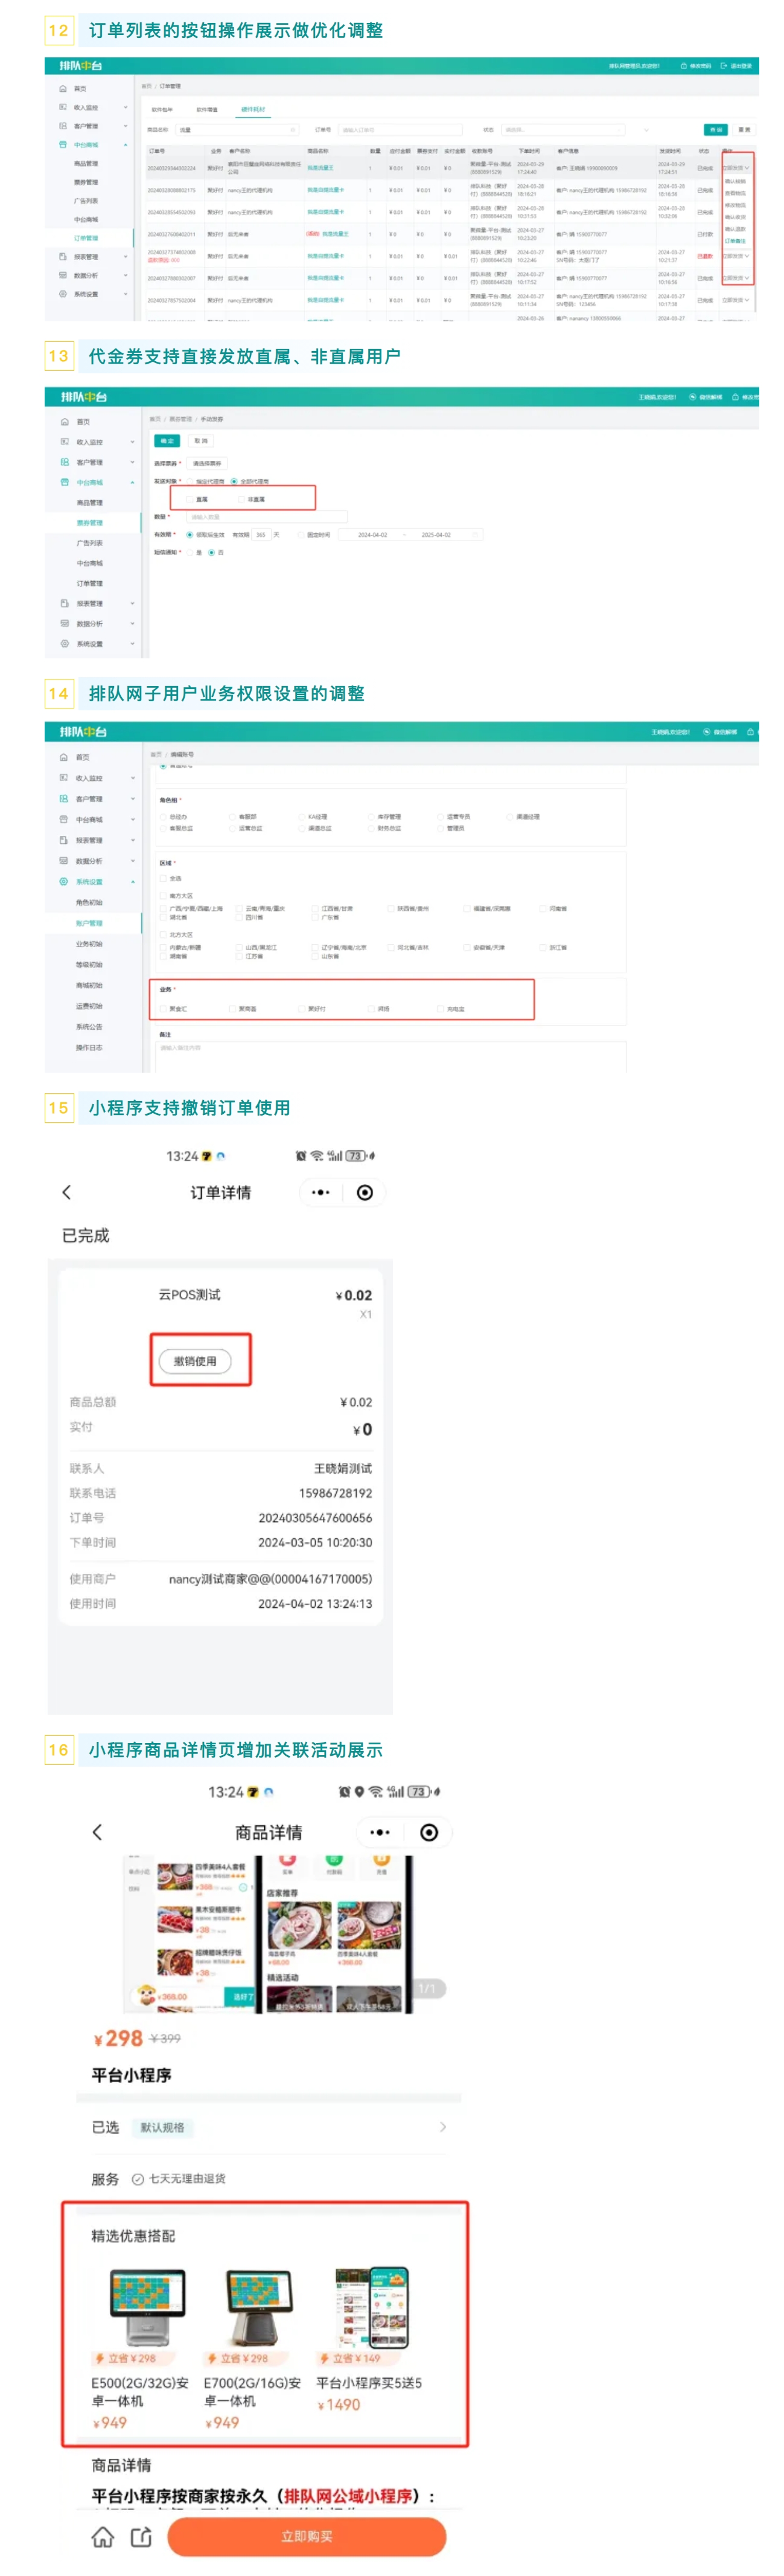
Task: Tap 撤销使用 button on order details
Action: point(195,1361)
